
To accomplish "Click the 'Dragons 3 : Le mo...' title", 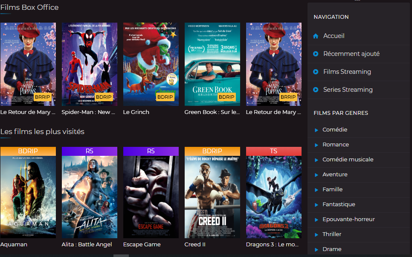I will point(272,244).
